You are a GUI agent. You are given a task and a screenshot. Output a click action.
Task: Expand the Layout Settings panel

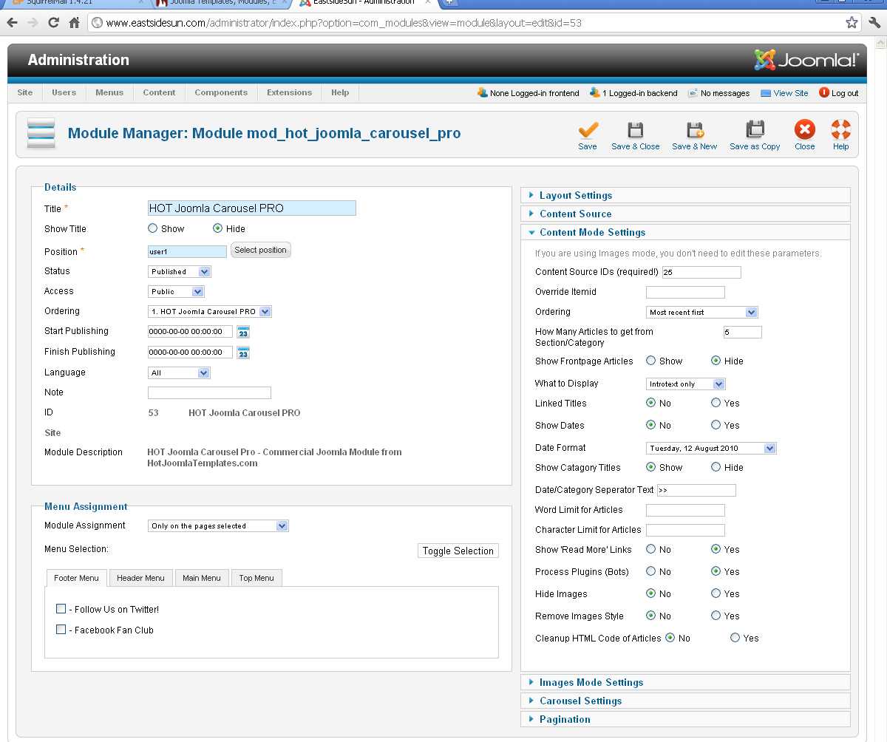(x=686, y=195)
